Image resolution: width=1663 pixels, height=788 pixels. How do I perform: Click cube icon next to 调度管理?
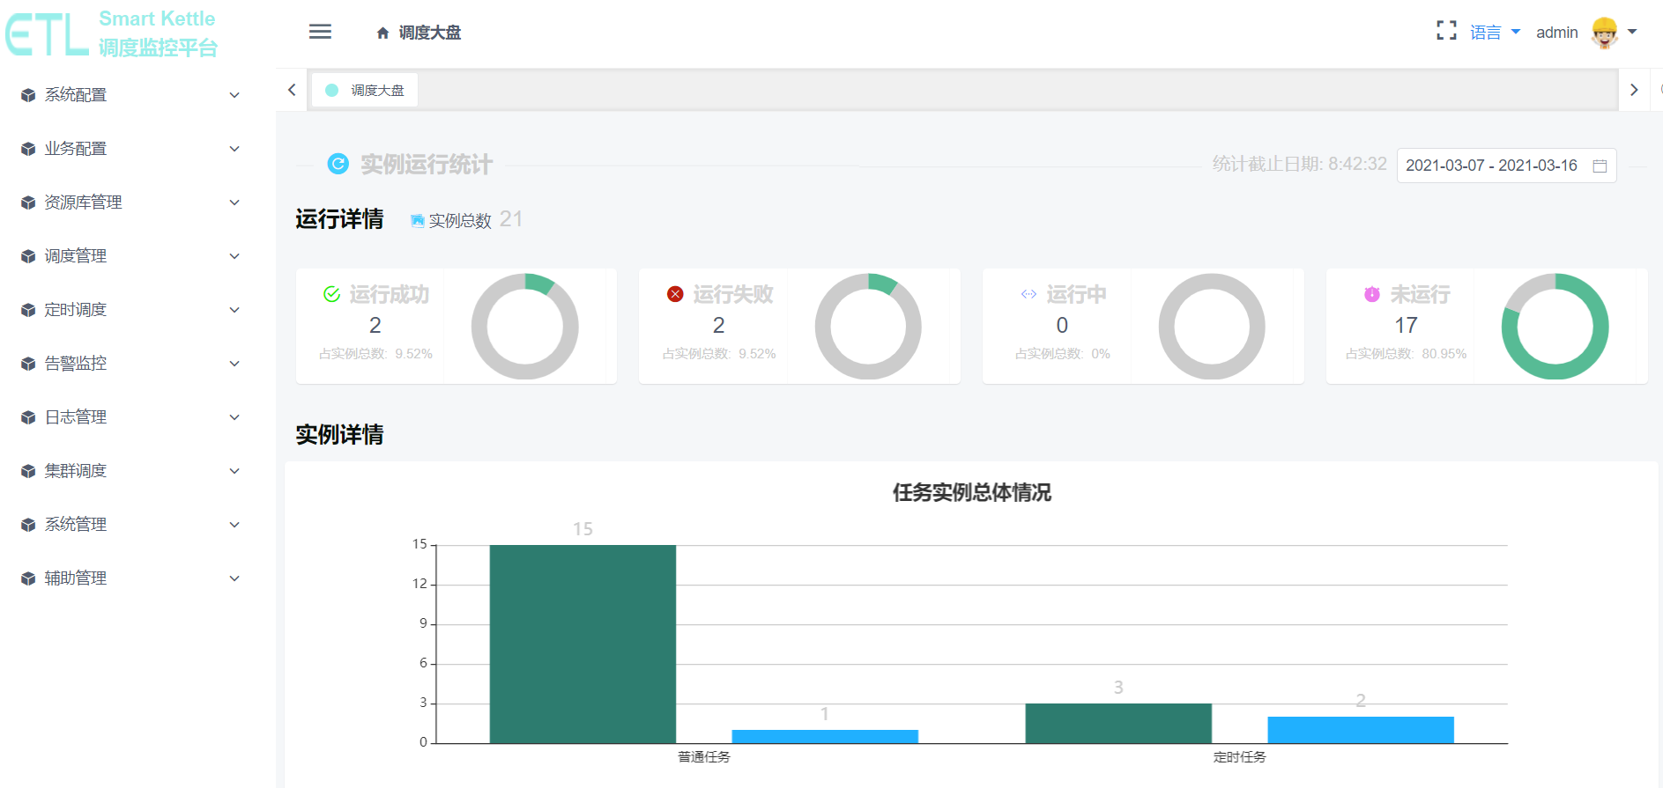(x=28, y=256)
